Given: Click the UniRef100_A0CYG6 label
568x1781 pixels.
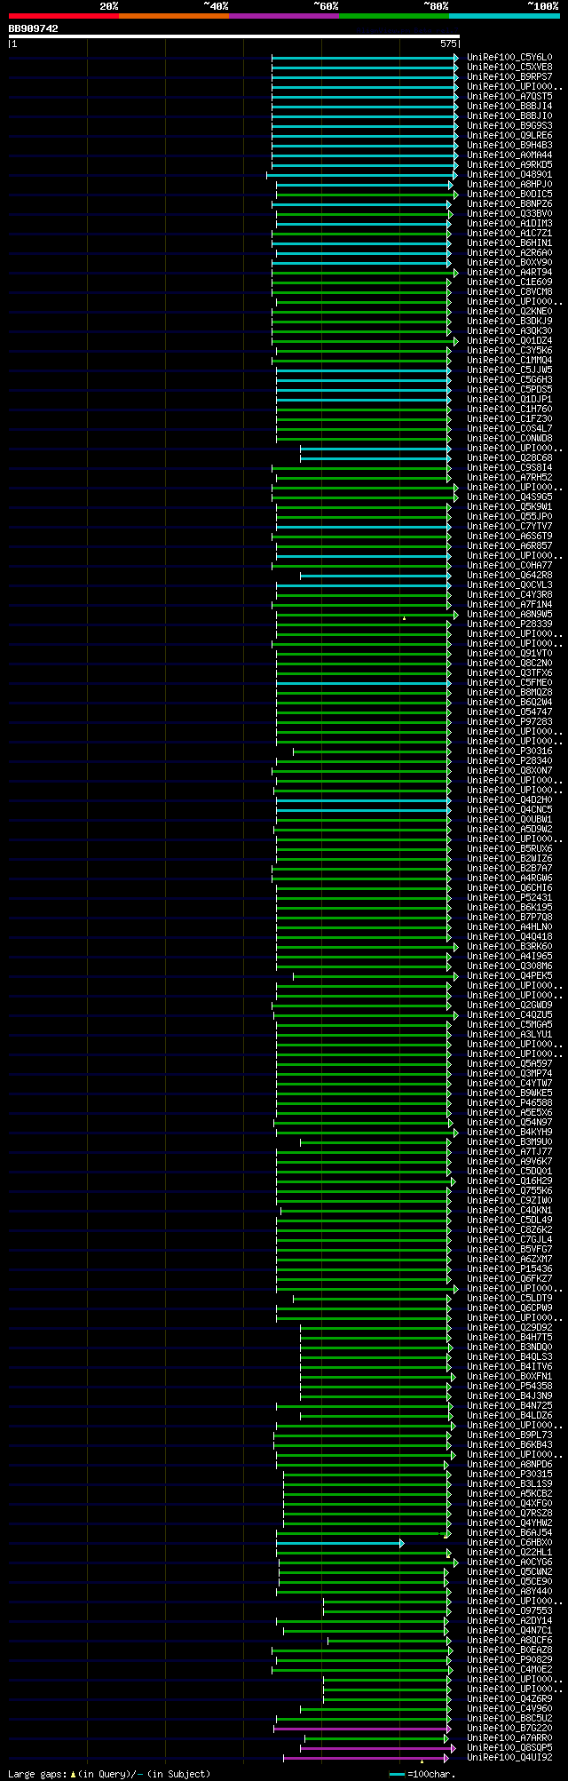Looking at the screenshot, I should (x=509, y=1562).
